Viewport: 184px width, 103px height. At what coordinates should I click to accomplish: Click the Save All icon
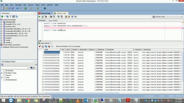pos(12,8)
